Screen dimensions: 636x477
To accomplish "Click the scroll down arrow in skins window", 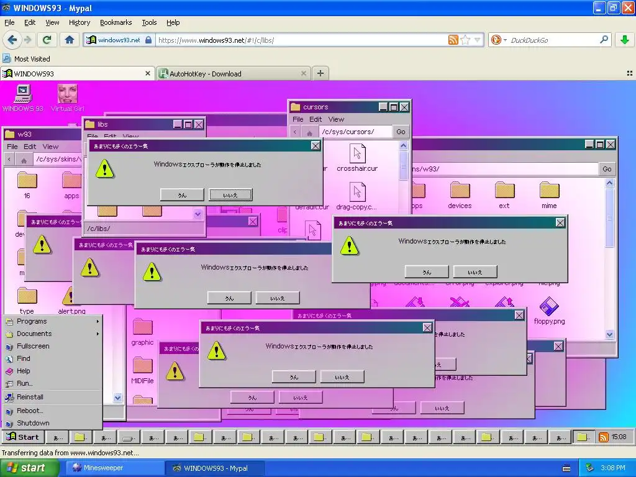I will click(x=609, y=335).
